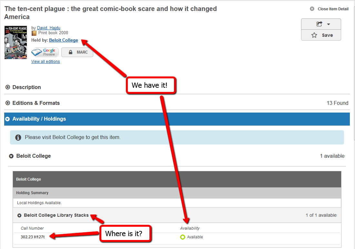Select call number 302.23 H127t
This screenshot has width=355, height=249.
tap(33, 237)
